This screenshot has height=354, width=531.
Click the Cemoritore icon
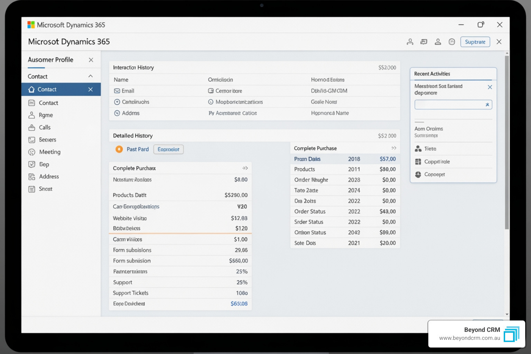(211, 91)
